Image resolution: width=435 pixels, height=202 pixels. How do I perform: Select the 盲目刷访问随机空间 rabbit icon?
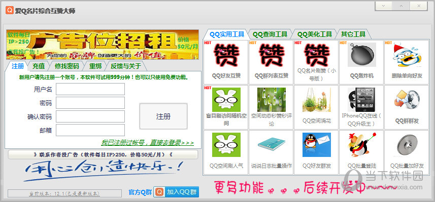point(226,100)
